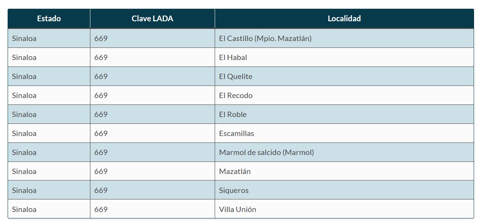
Task: Click Sinaloa in the Siqueros row
Action: tap(24, 190)
